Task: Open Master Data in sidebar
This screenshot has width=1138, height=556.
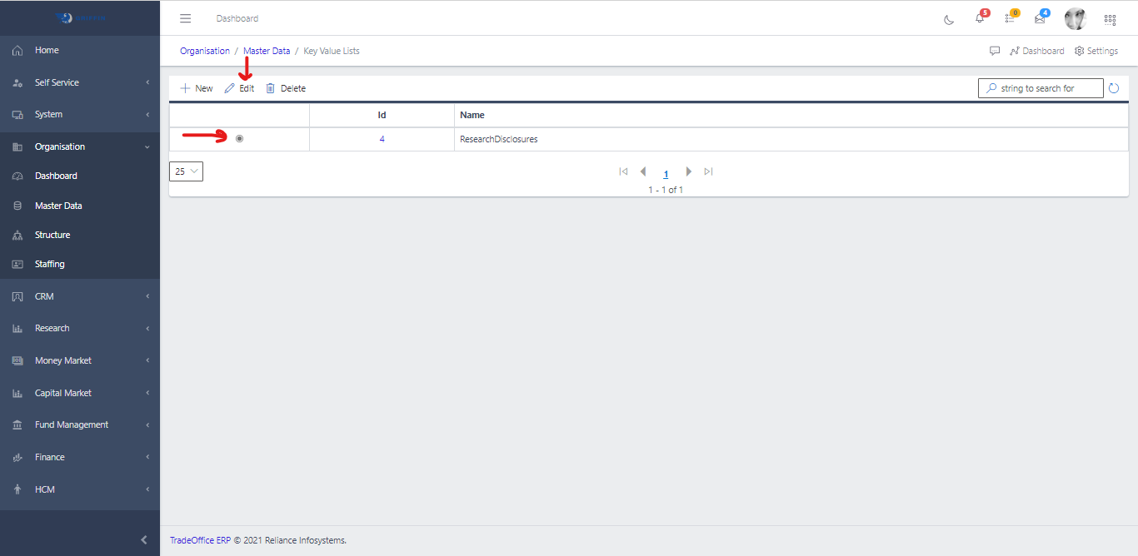Action: (x=58, y=206)
